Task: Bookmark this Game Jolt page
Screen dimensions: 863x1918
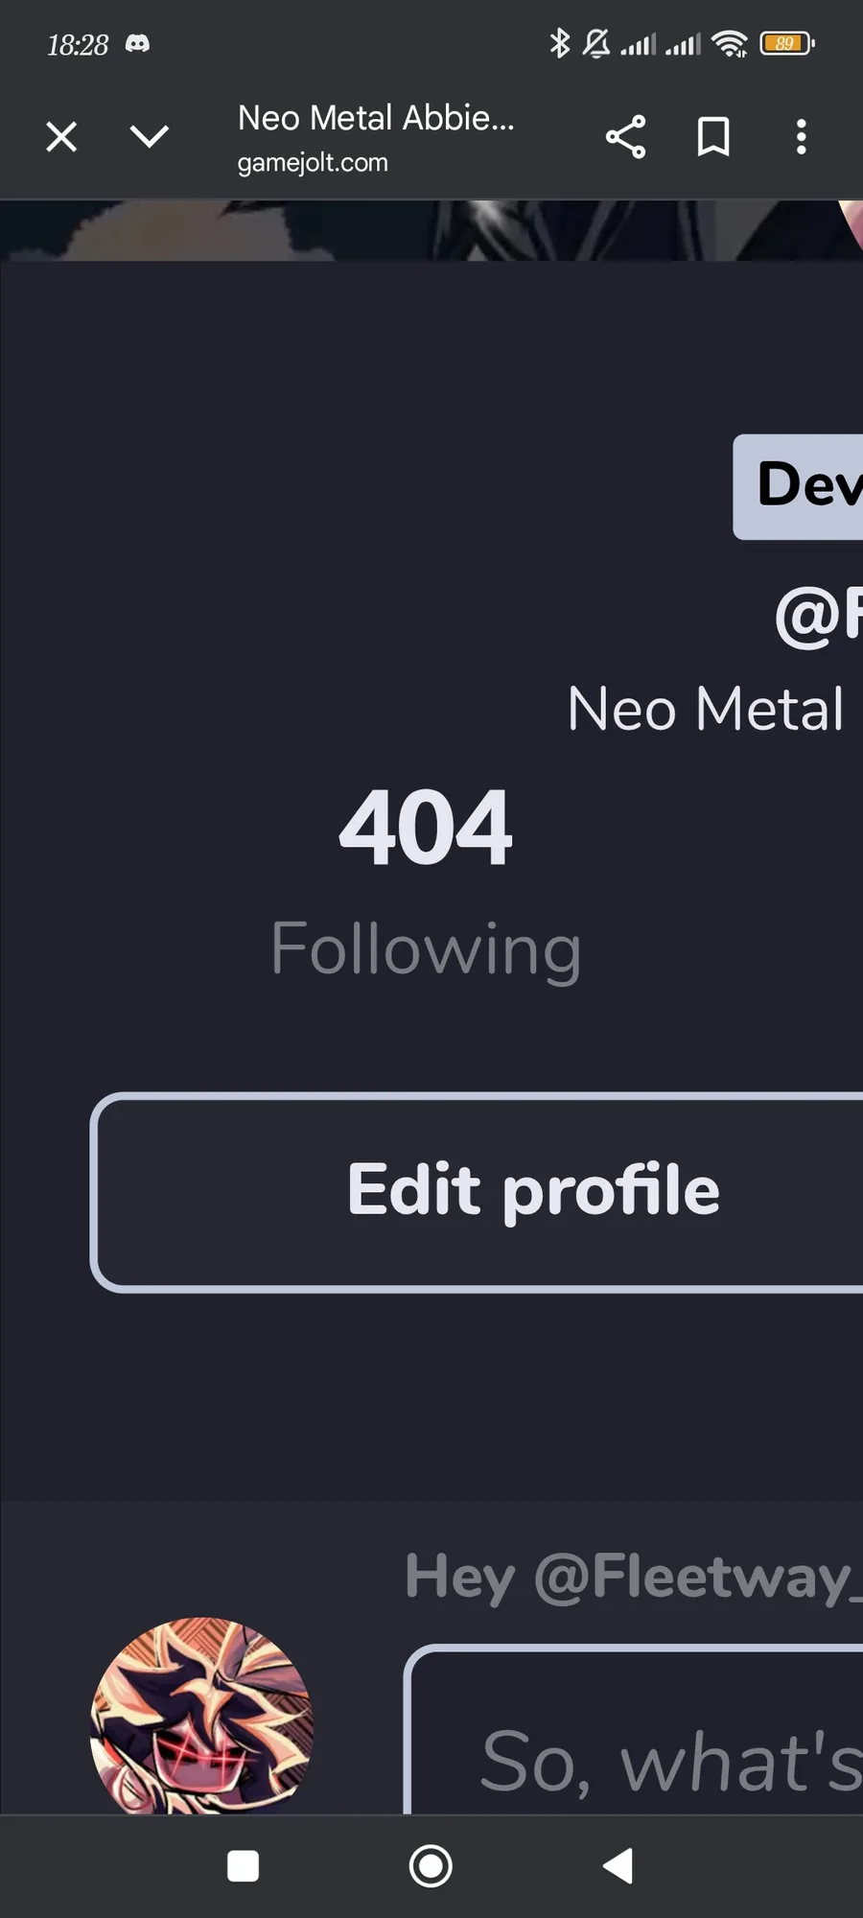Action: coord(712,137)
